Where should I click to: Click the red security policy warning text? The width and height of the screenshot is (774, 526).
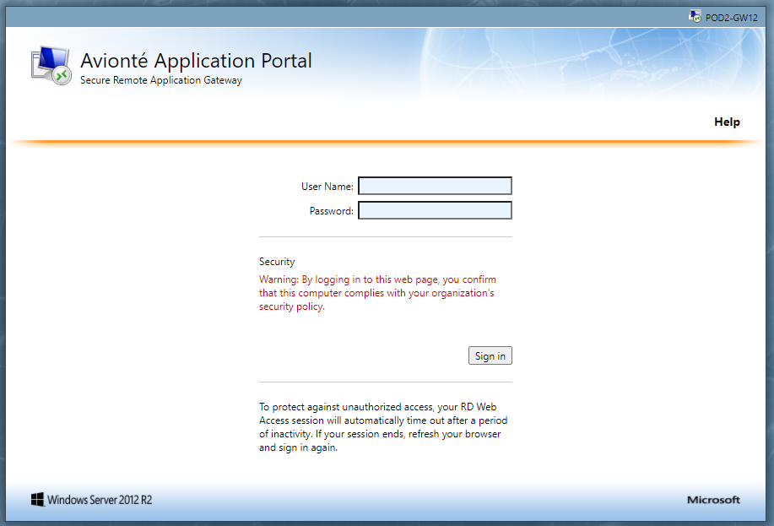[377, 293]
